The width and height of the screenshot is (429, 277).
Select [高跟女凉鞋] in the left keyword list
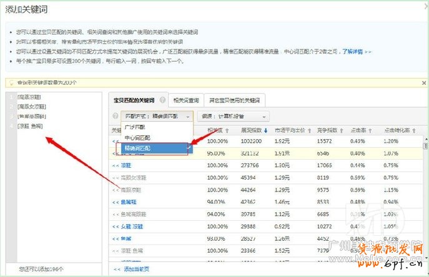click(32, 107)
